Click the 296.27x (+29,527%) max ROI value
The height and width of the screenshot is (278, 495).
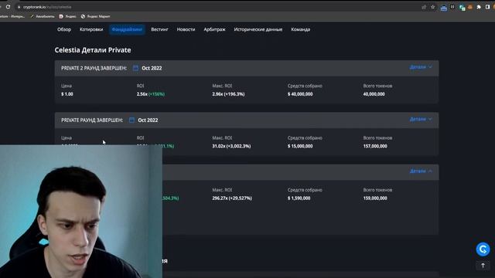click(232, 198)
